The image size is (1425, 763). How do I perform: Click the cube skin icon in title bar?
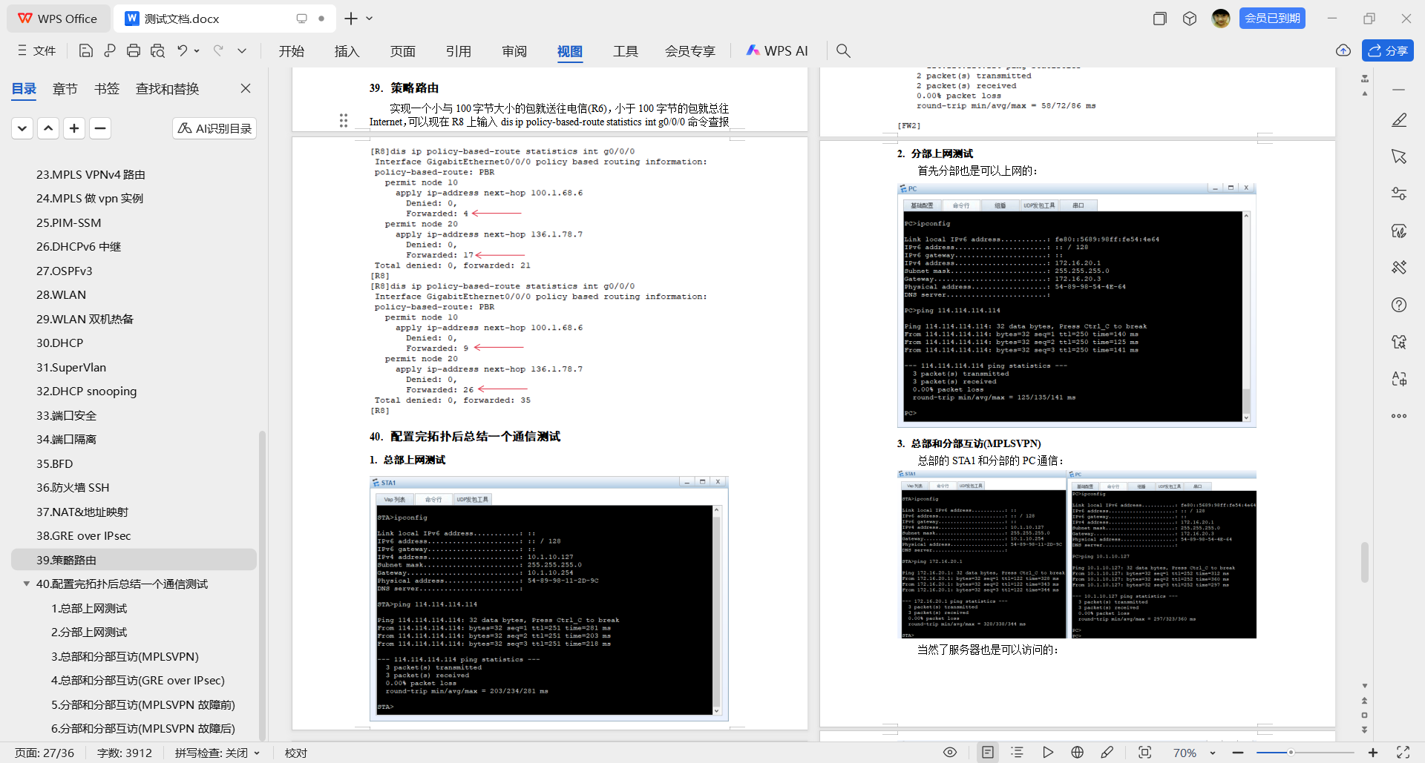(x=1190, y=19)
